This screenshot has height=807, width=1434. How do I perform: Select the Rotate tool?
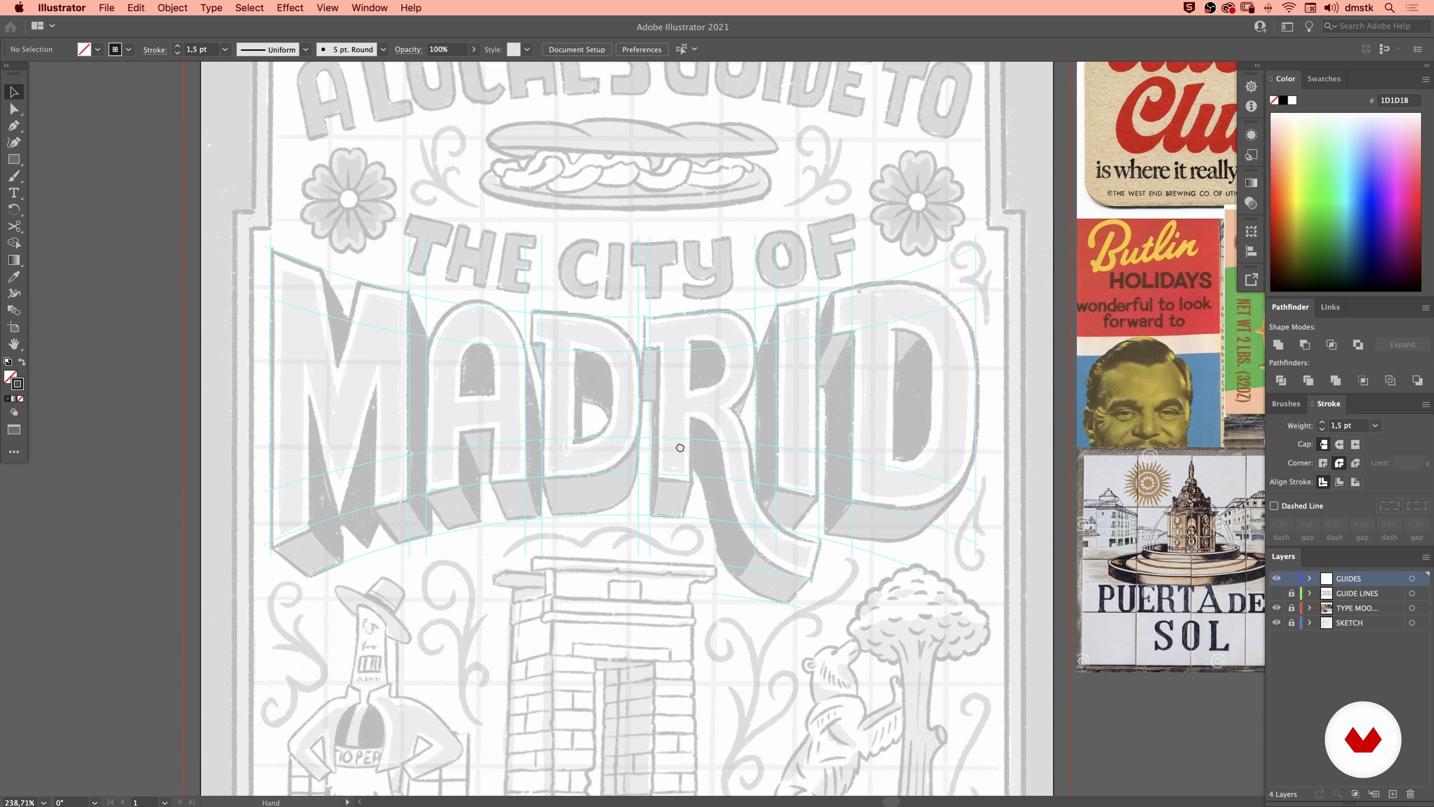point(14,209)
